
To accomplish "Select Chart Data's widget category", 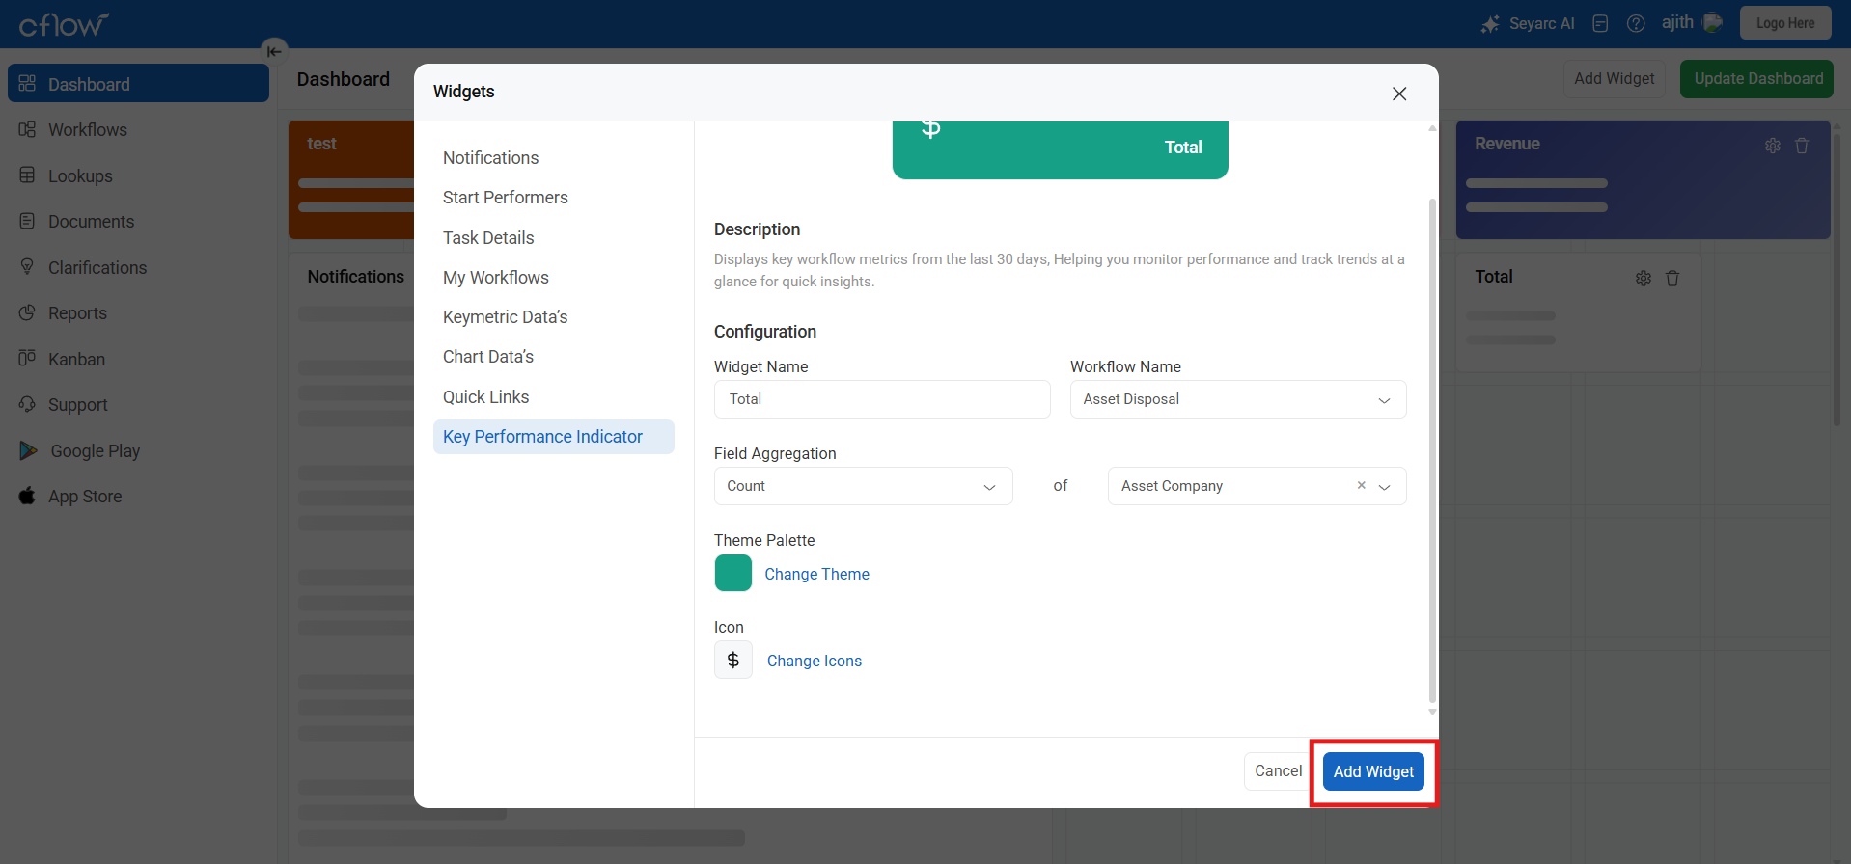I will click(488, 357).
